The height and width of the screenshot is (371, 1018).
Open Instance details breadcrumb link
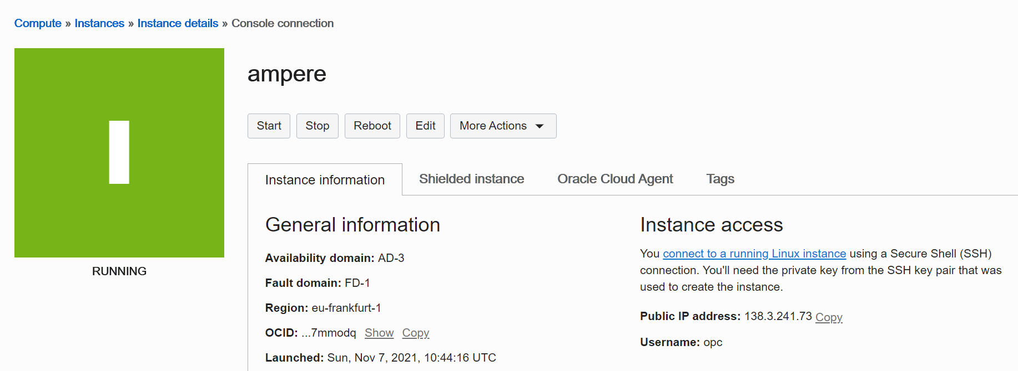click(x=178, y=23)
